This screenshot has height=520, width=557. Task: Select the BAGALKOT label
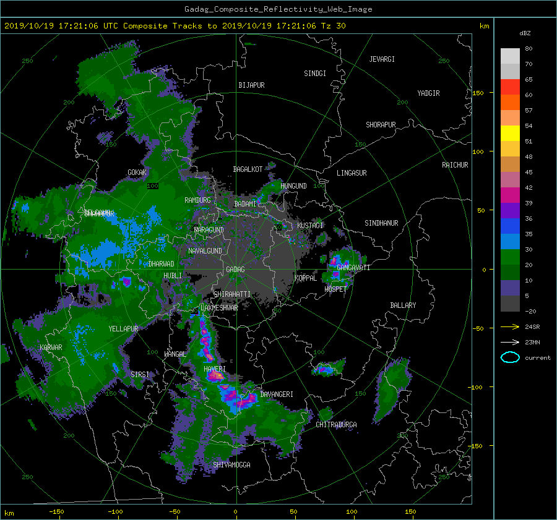(x=248, y=169)
